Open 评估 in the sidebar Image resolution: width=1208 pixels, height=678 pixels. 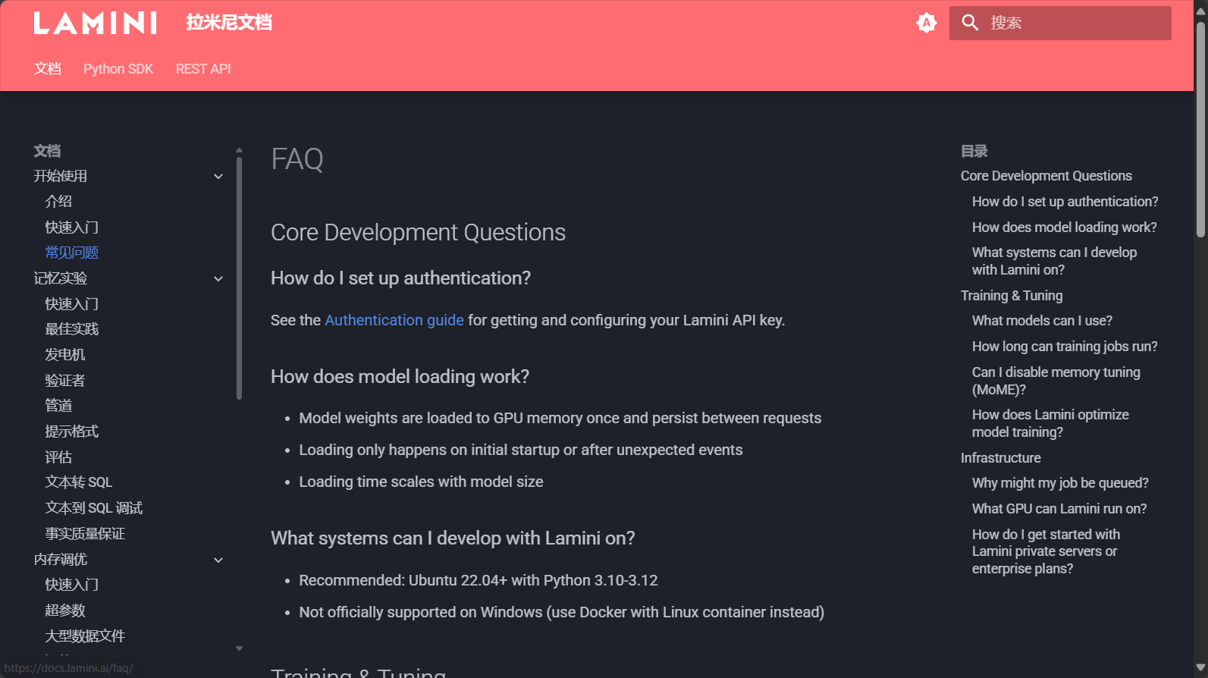(58, 457)
